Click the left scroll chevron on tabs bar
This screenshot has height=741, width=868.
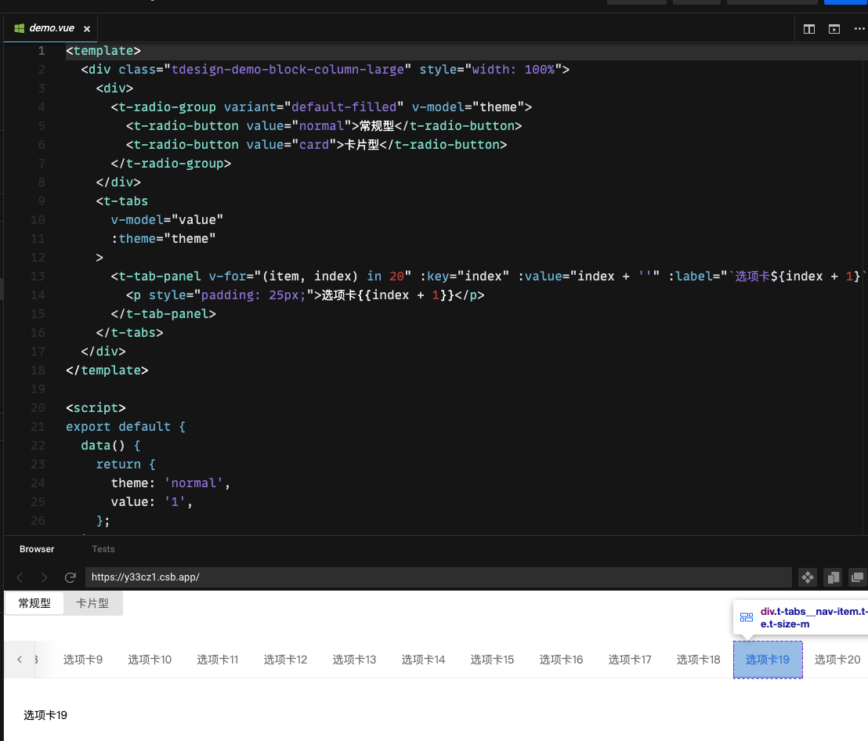pyautogui.click(x=17, y=660)
